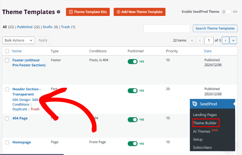Click Edit Design under Header Section
242x155 pixels.
(x=21, y=100)
